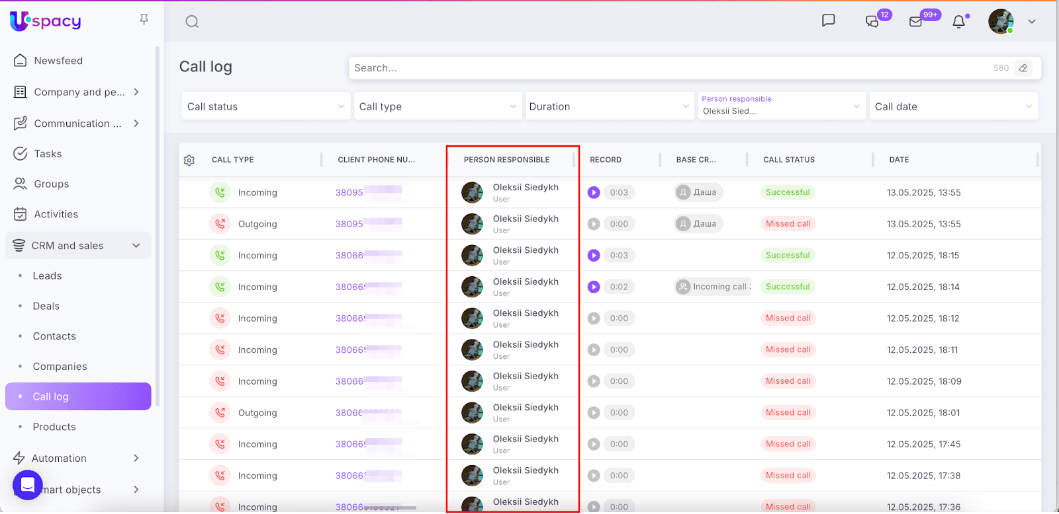Viewport: 1059px width, 514px height.
Task: Click the eraser icon to clear search filters
Action: click(x=1023, y=68)
